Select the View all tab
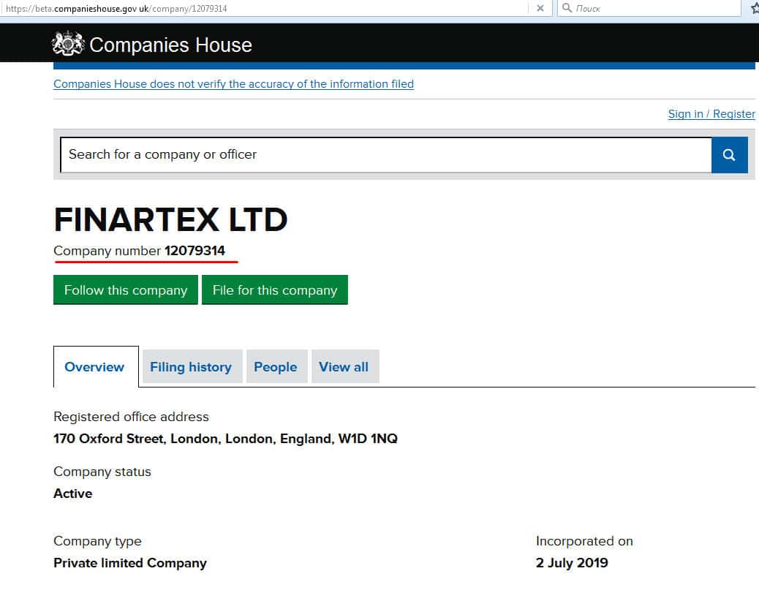 pos(344,367)
